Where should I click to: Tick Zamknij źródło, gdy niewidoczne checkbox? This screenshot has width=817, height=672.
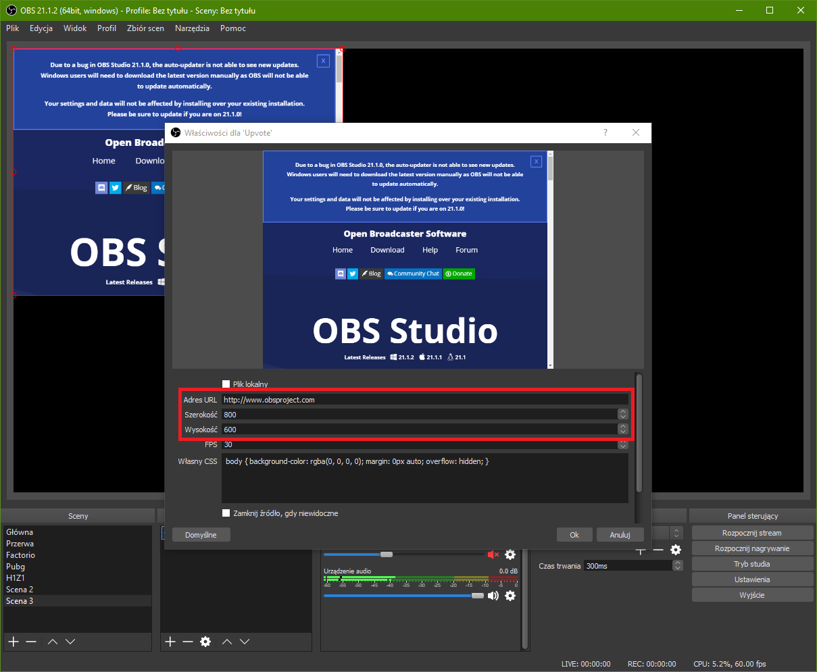tap(226, 513)
